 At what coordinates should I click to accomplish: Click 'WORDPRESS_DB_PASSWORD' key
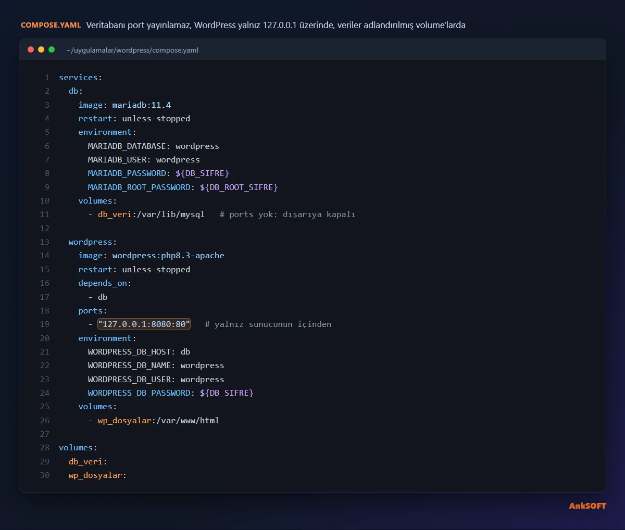(x=139, y=393)
